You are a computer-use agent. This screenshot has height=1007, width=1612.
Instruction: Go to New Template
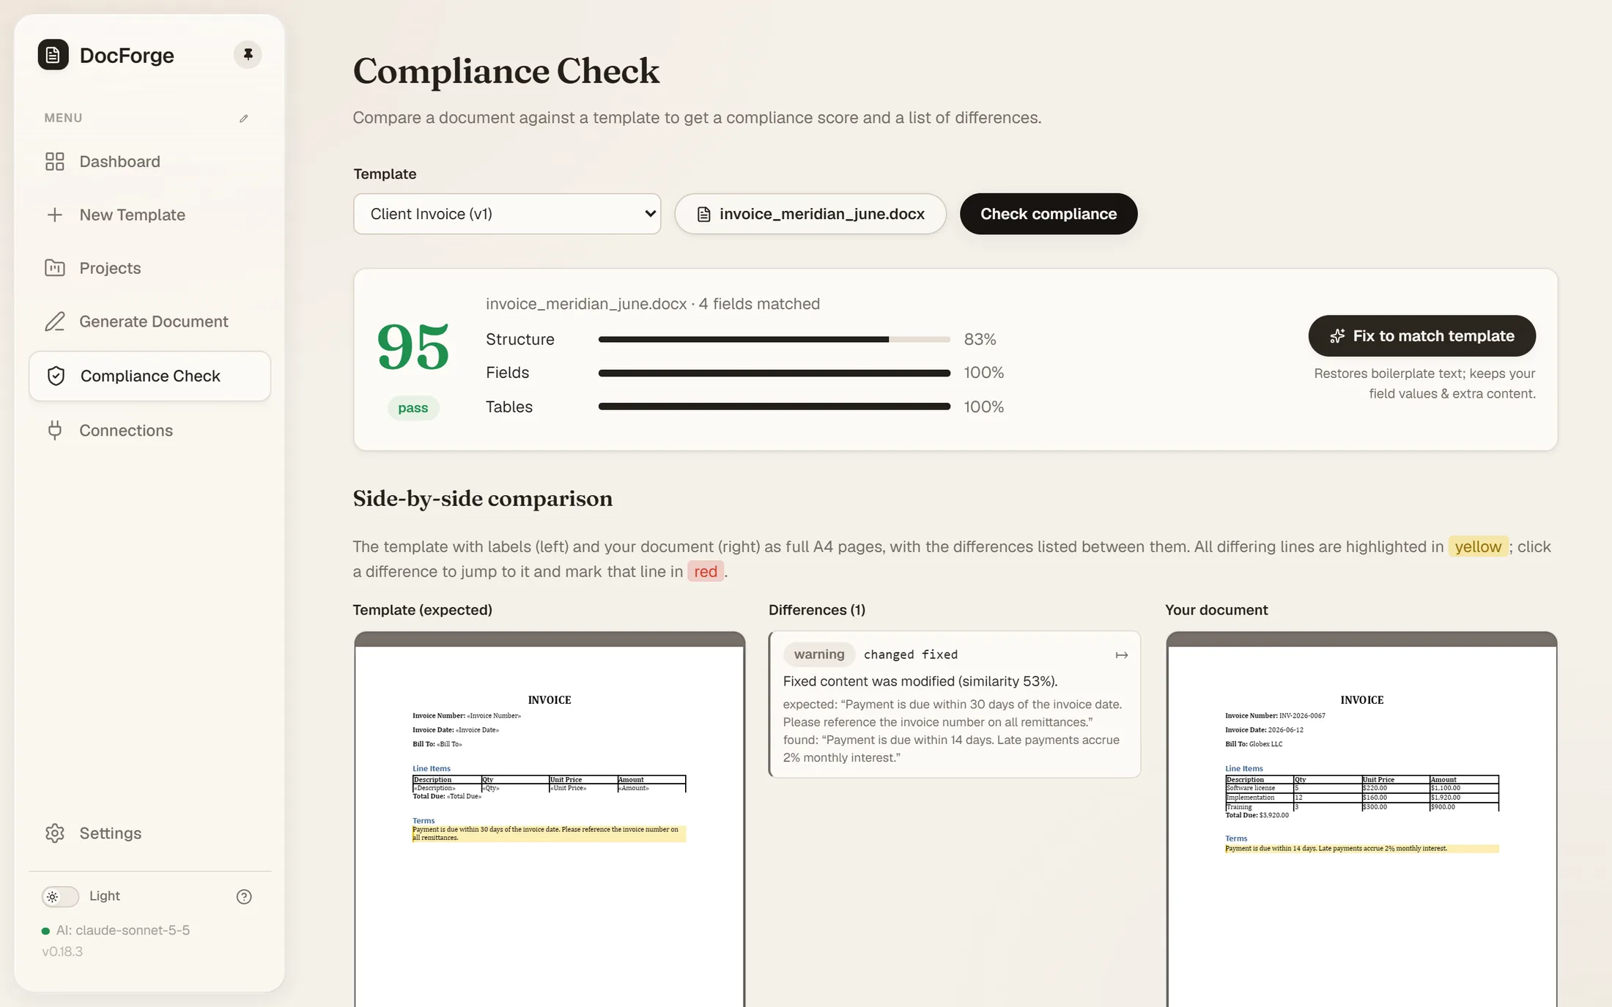pyautogui.click(x=149, y=215)
